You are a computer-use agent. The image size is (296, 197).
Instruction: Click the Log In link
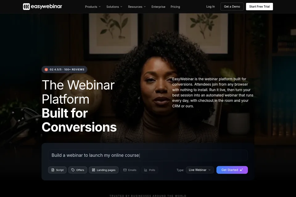click(211, 6)
